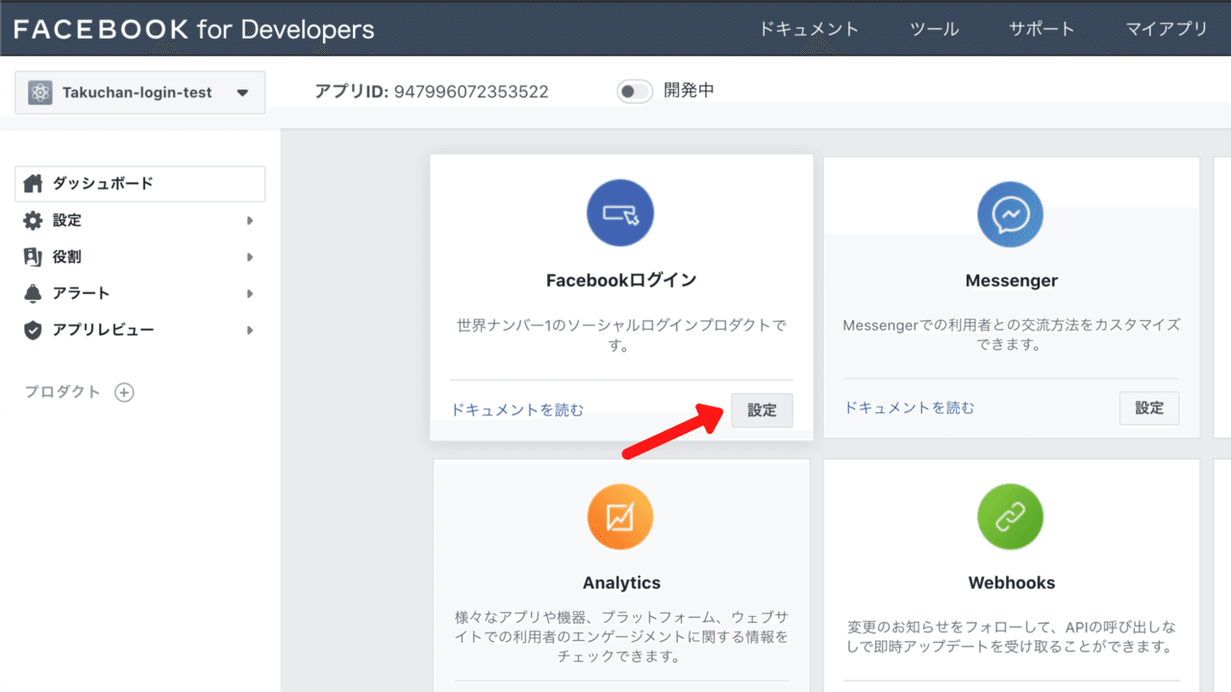
Task: Click the green Webhooks link icon
Action: (1011, 517)
